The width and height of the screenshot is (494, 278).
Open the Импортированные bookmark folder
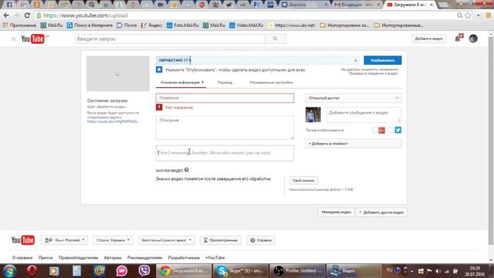click(x=398, y=25)
